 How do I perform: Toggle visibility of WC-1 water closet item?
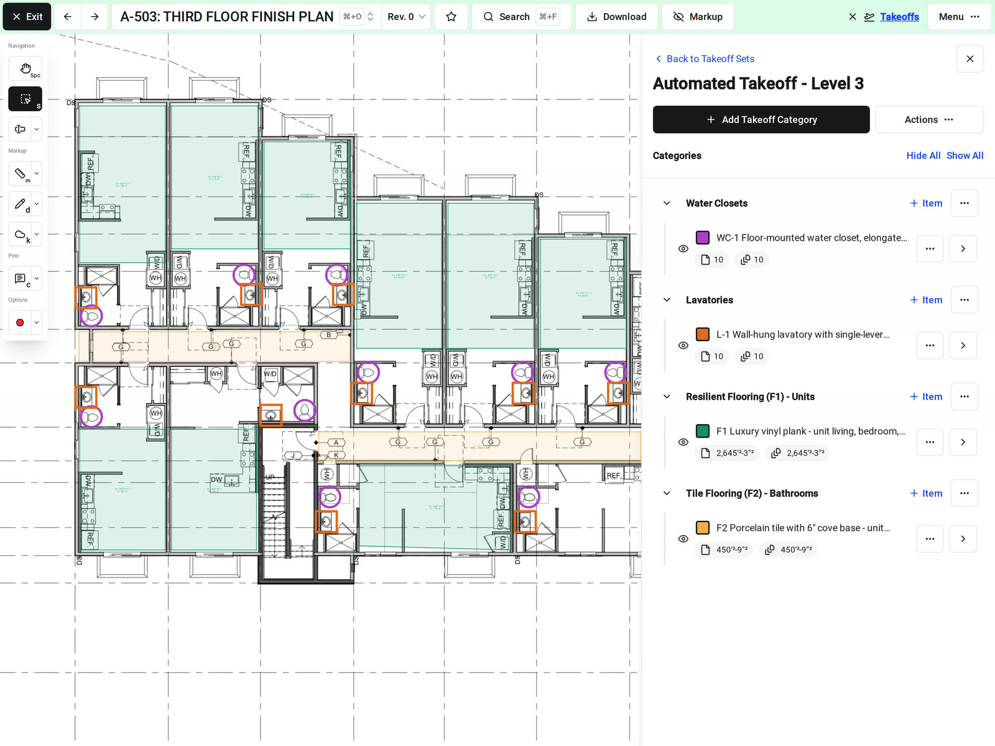pos(683,249)
